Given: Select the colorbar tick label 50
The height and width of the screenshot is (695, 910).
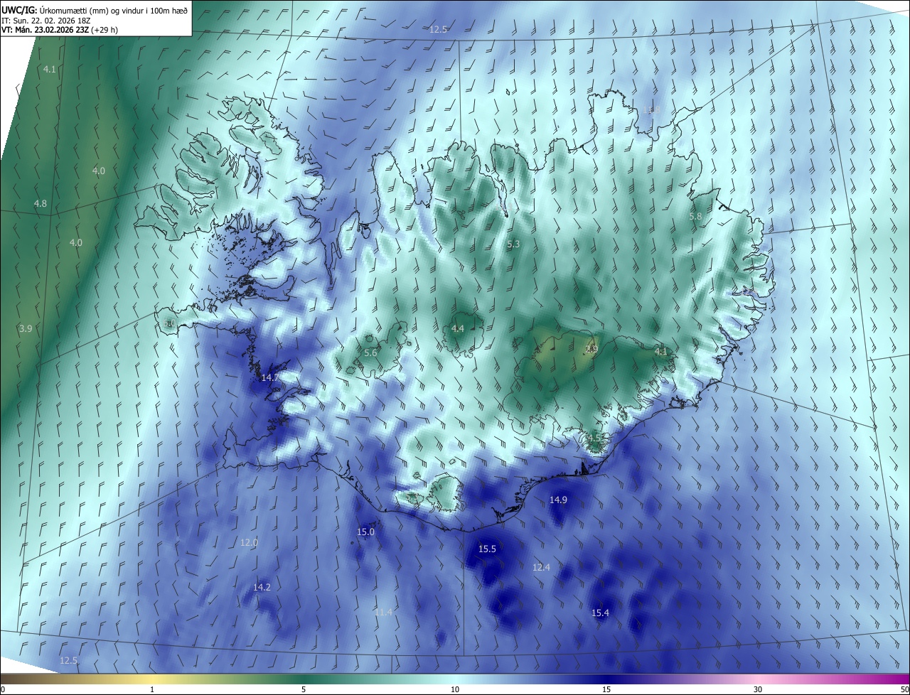Looking at the screenshot, I should click(x=904, y=689).
